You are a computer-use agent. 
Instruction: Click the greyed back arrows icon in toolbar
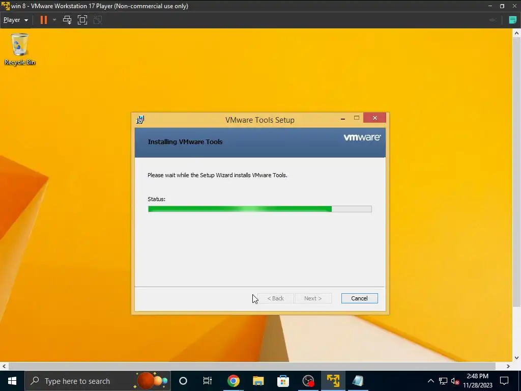click(x=493, y=20)
